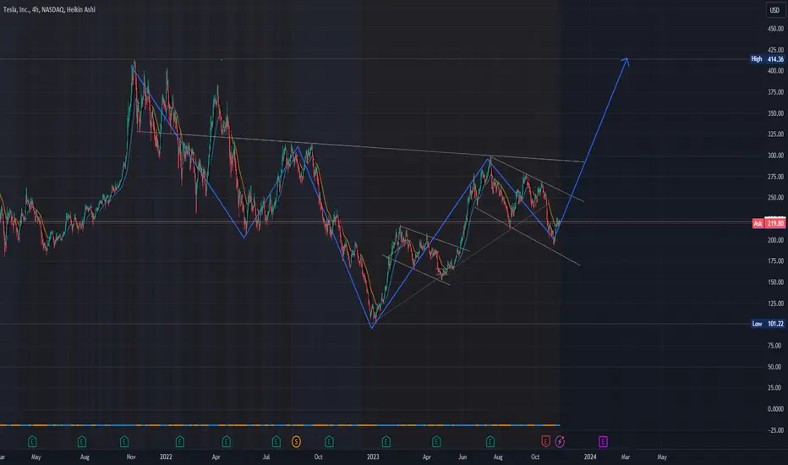
Task: Click the 2022 label on time axis
Action: click(x=166, y=457)
